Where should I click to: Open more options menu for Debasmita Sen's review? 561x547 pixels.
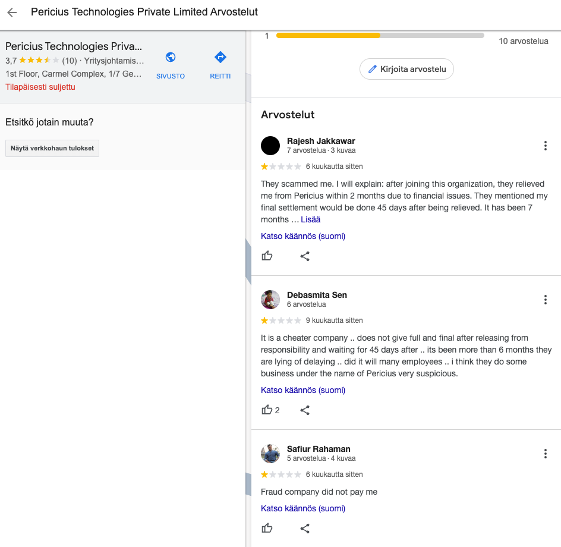coord(546,300)
